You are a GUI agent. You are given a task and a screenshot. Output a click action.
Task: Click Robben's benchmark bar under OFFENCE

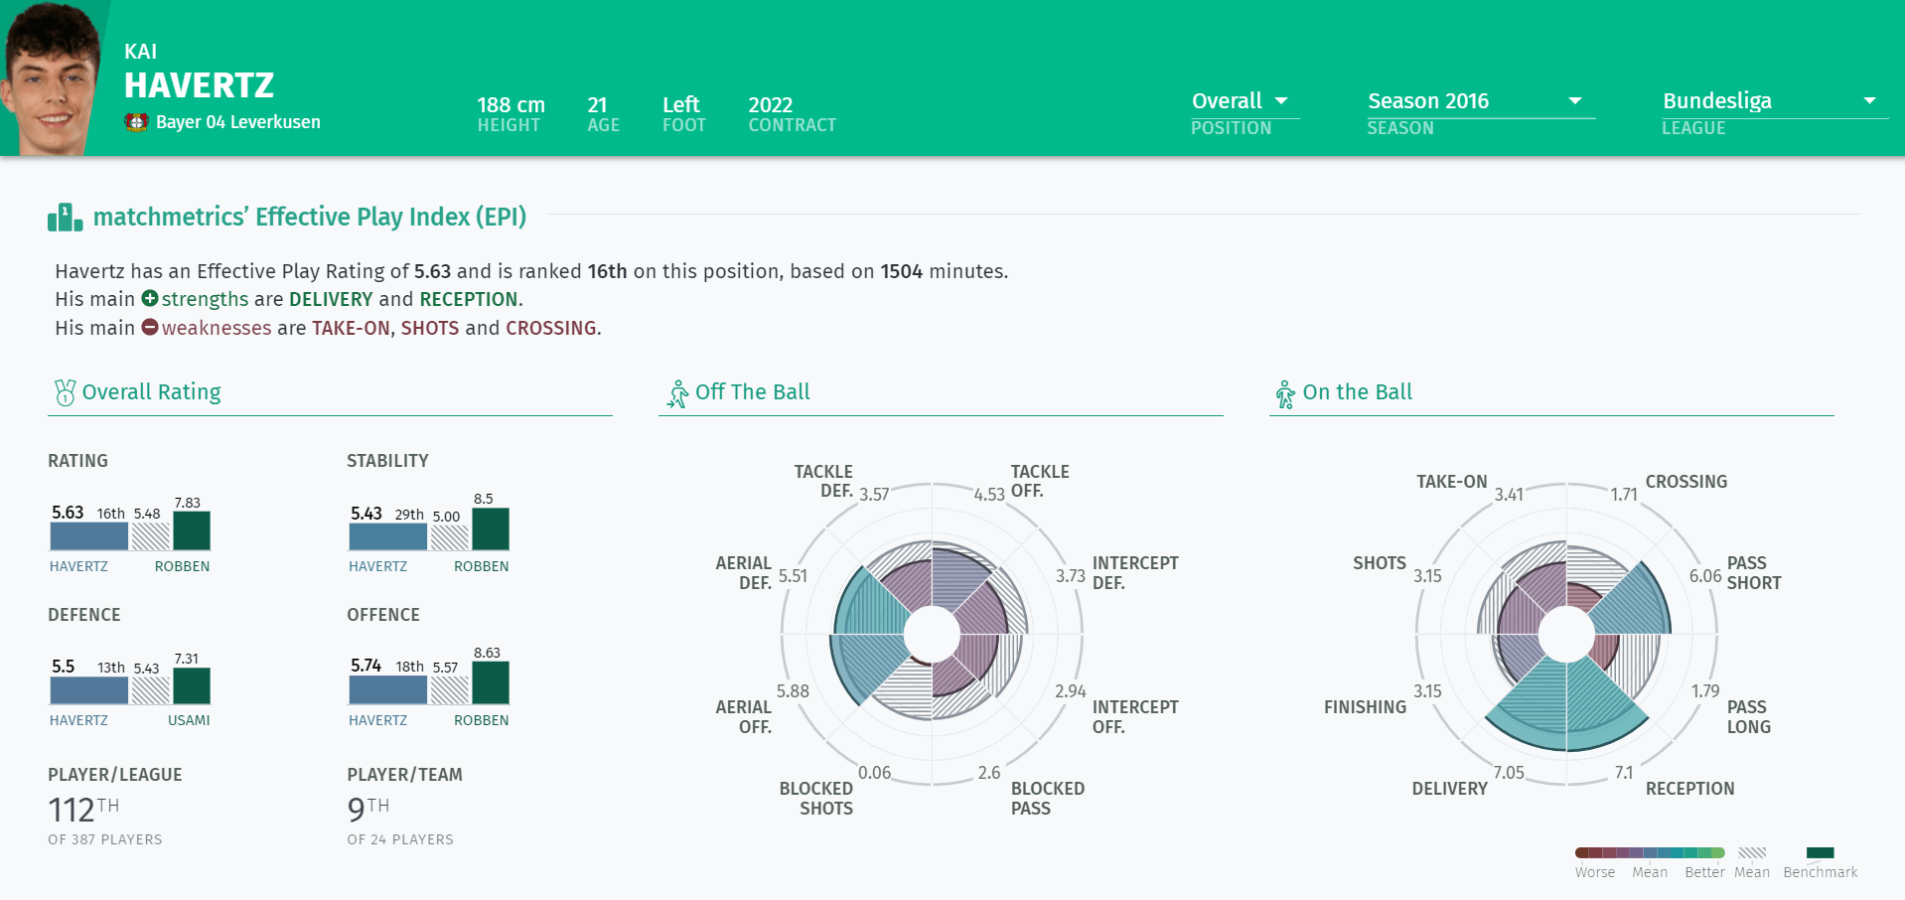(491, 682)
